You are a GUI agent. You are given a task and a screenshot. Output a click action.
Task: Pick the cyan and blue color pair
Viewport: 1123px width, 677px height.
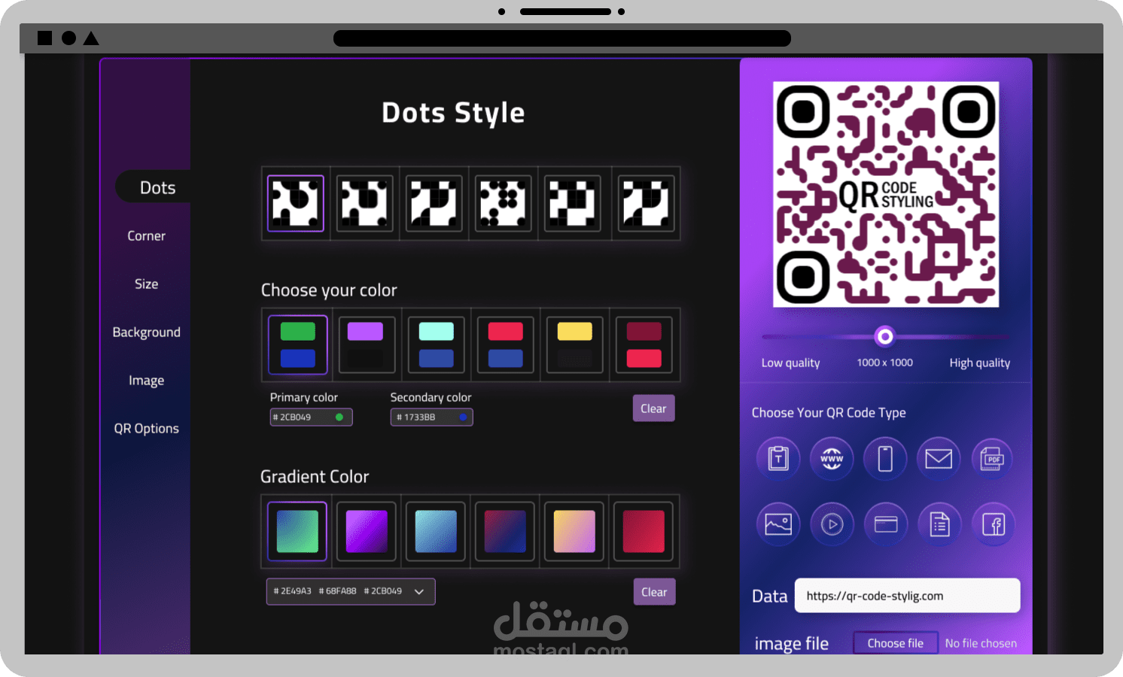(436, 345)
